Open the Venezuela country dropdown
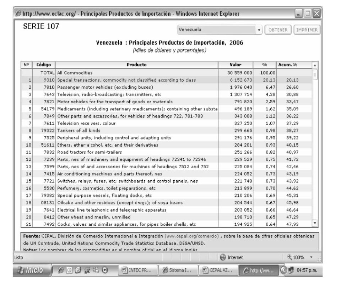This screenshot has height=284, width=341. [x=259, y=30]
